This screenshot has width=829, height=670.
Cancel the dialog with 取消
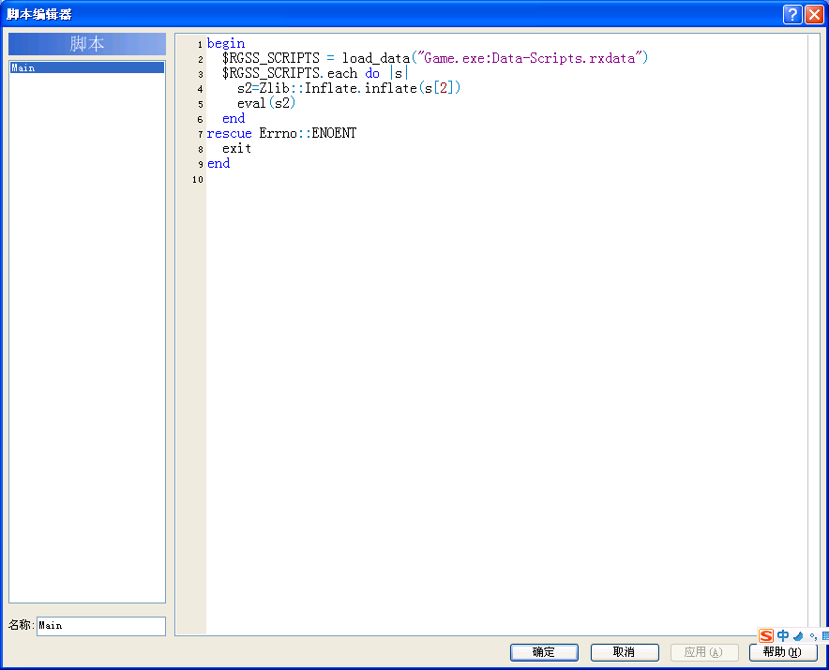625,652
